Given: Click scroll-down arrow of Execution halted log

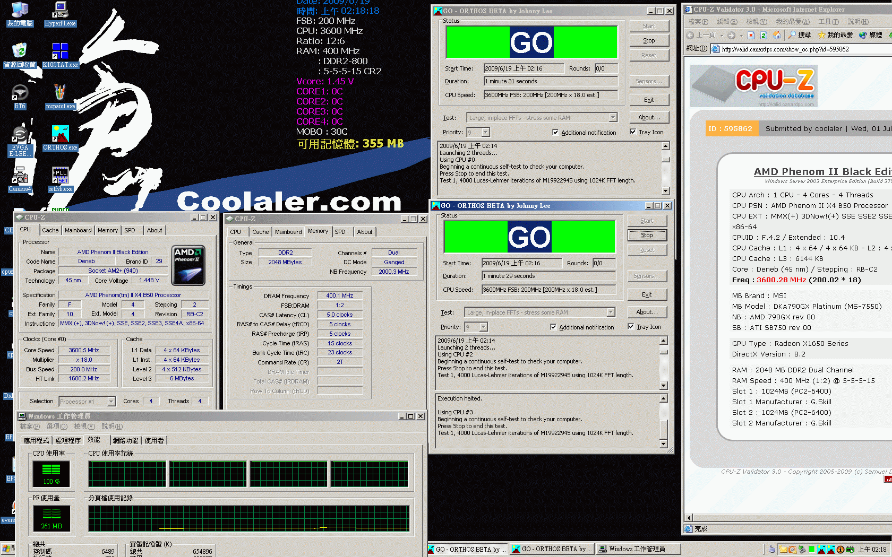Looking at the screenshot, I should coord(664,443).
